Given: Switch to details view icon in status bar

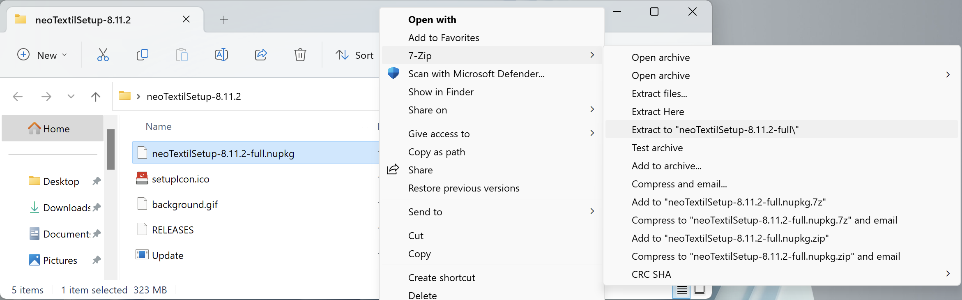Looking at the screenshot, I should pyautogui.click(x=682, y=291).
